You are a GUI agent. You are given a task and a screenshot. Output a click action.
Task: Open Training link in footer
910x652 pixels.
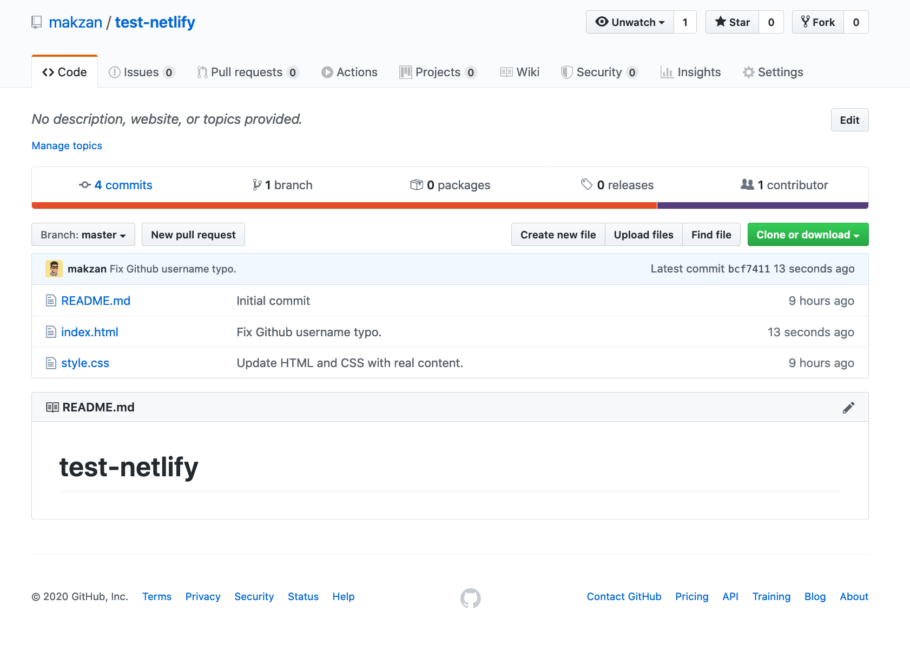click(x=771, y=596)
